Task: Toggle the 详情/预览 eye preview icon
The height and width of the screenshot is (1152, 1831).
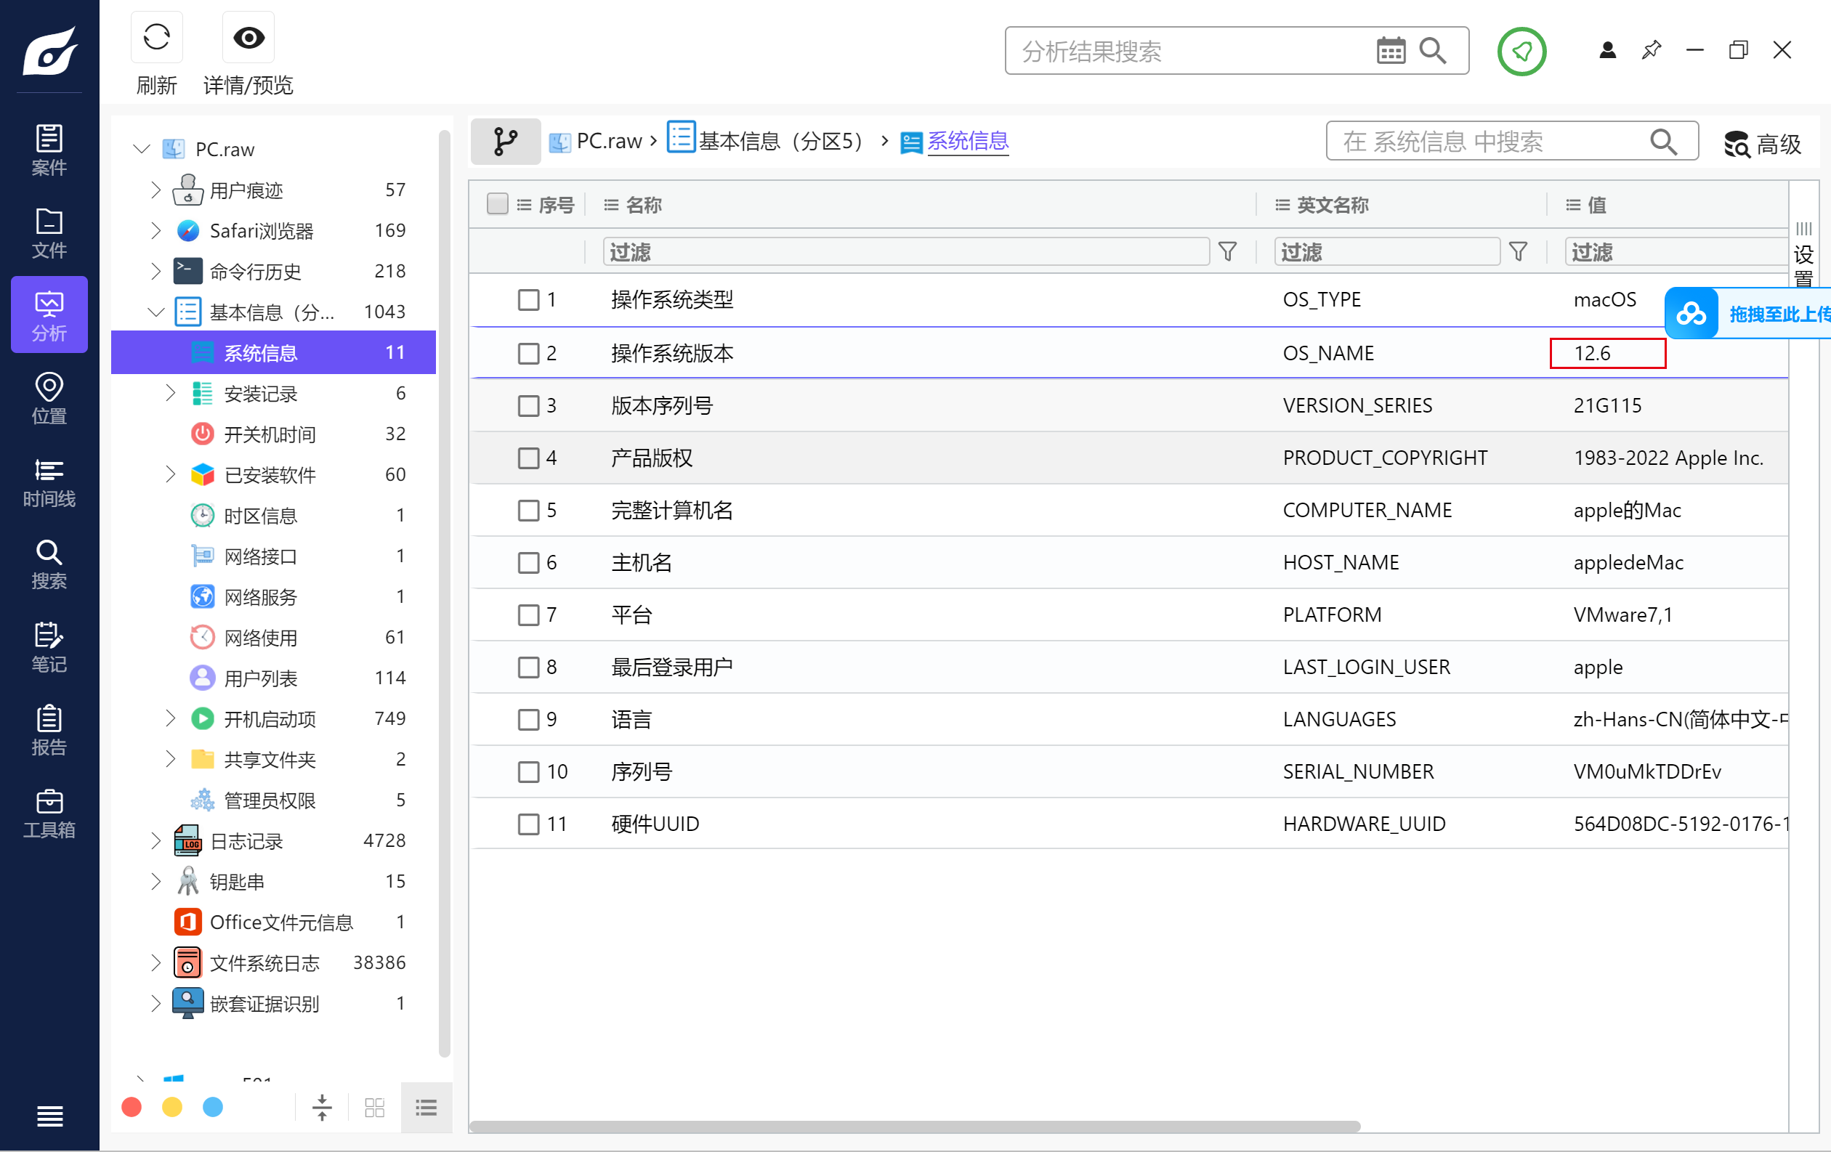Action: click(x=248, y=36)
